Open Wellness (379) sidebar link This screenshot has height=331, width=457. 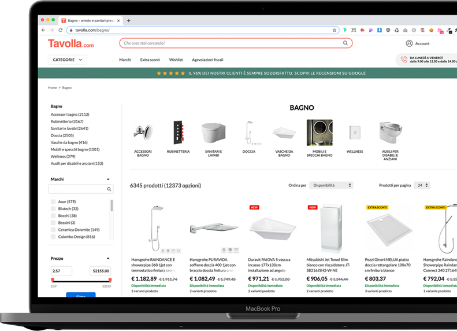(x=63, y=156)
